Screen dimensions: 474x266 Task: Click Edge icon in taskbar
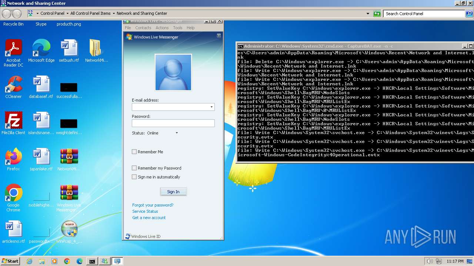80,261
